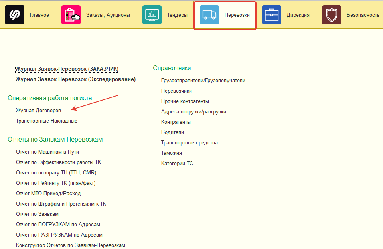
Task: Click the Отчеты по Заявкам-Перевозкам heading
Action: pos(55,140)
